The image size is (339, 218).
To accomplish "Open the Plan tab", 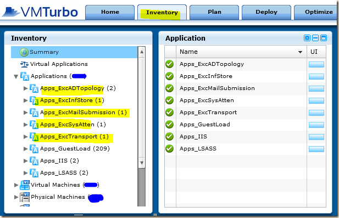I will [214, 12].
